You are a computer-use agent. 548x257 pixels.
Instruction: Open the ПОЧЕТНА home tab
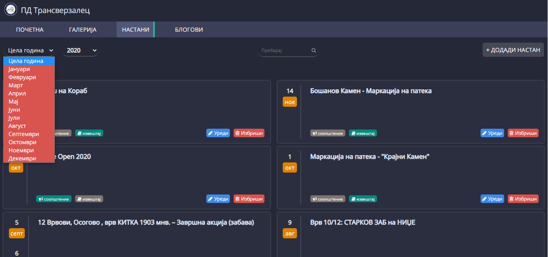(x=30, y=30)
